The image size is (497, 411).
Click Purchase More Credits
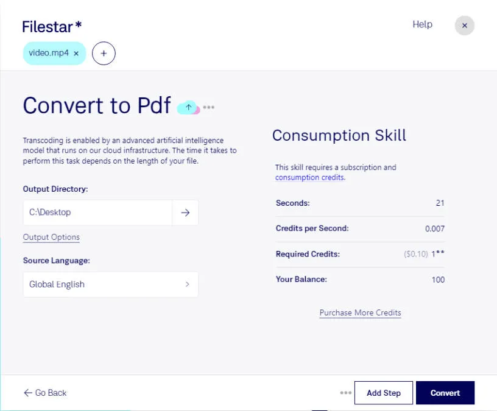pos(360,312)
